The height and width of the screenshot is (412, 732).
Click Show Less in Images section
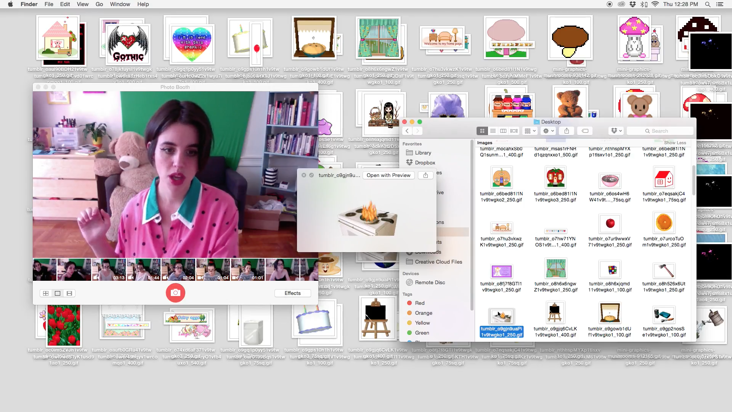675,143
